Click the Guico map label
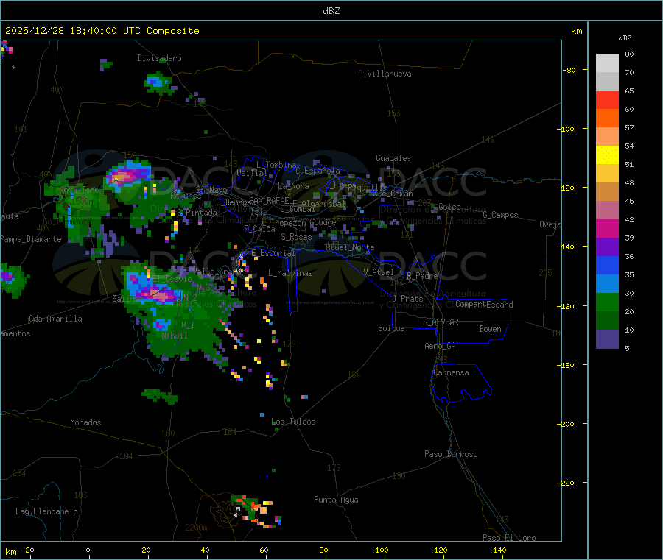663x560 pixels. coord(449,207)
